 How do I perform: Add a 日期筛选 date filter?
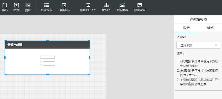coord(64,7)
